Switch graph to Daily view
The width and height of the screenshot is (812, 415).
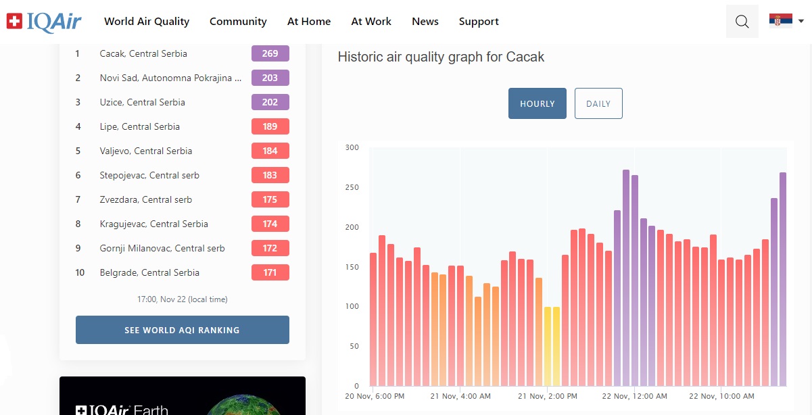598,103
